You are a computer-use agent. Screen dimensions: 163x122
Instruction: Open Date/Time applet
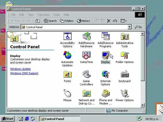tap(86, 57)
